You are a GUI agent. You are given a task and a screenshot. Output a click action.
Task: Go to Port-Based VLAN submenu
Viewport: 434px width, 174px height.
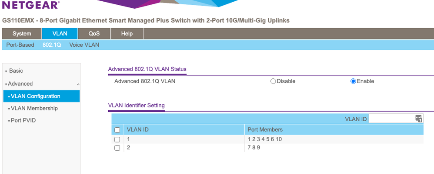pyautogui.click(x=20, y=45)
